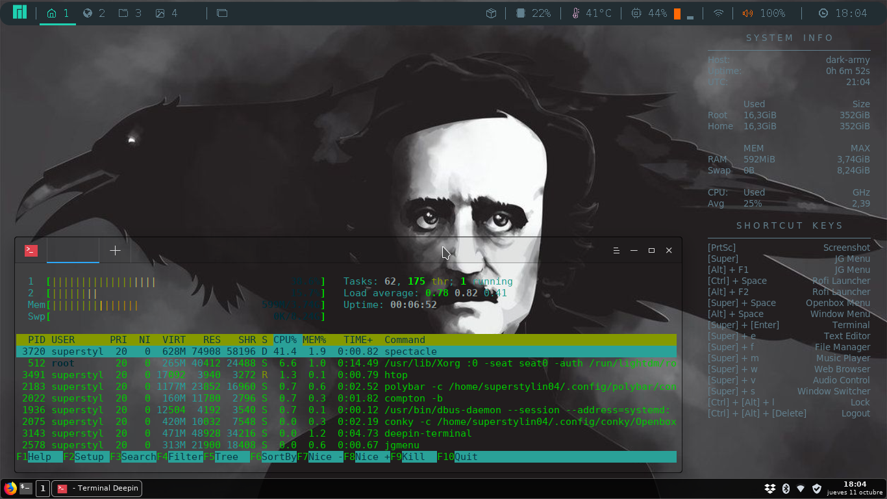Switch to workspace 2 globe

(x=94, y=13)
